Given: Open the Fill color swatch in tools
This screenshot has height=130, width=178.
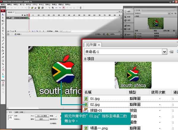Looking at the screenshot, I should [x=3, y=77].
